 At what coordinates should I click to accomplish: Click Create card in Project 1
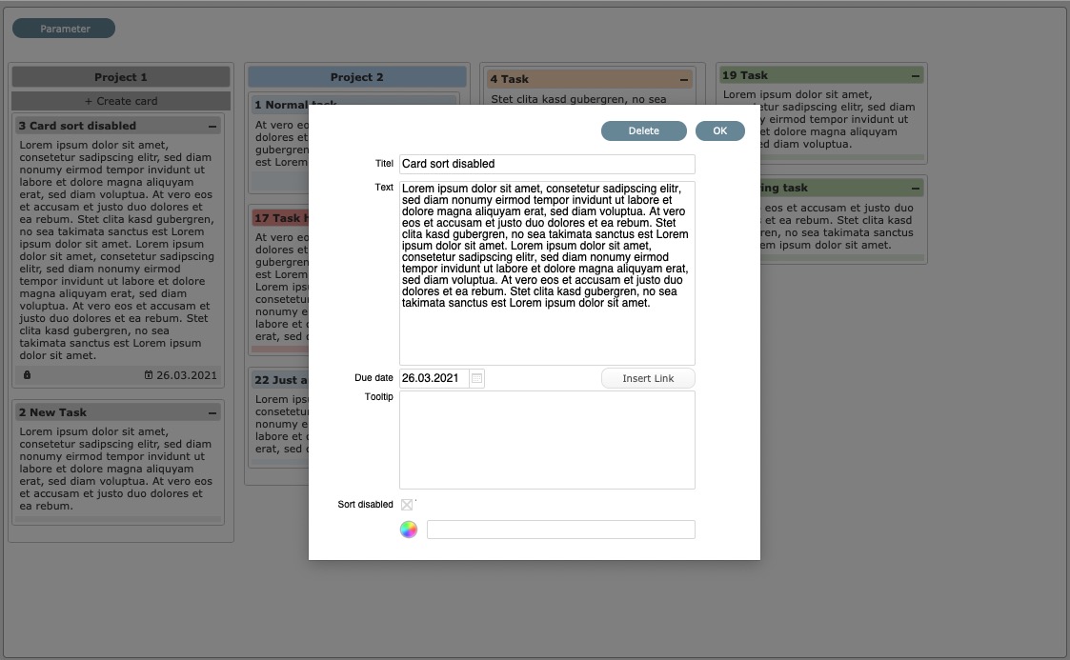(121, 101)
